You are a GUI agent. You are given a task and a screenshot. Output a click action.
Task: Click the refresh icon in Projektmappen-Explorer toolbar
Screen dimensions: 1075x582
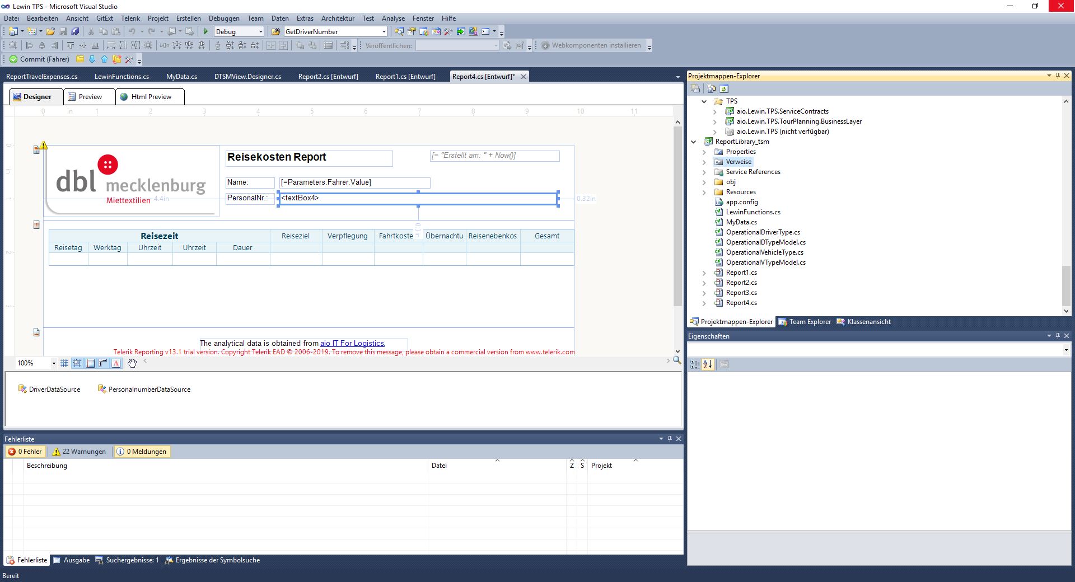click(x=724, y=88)
